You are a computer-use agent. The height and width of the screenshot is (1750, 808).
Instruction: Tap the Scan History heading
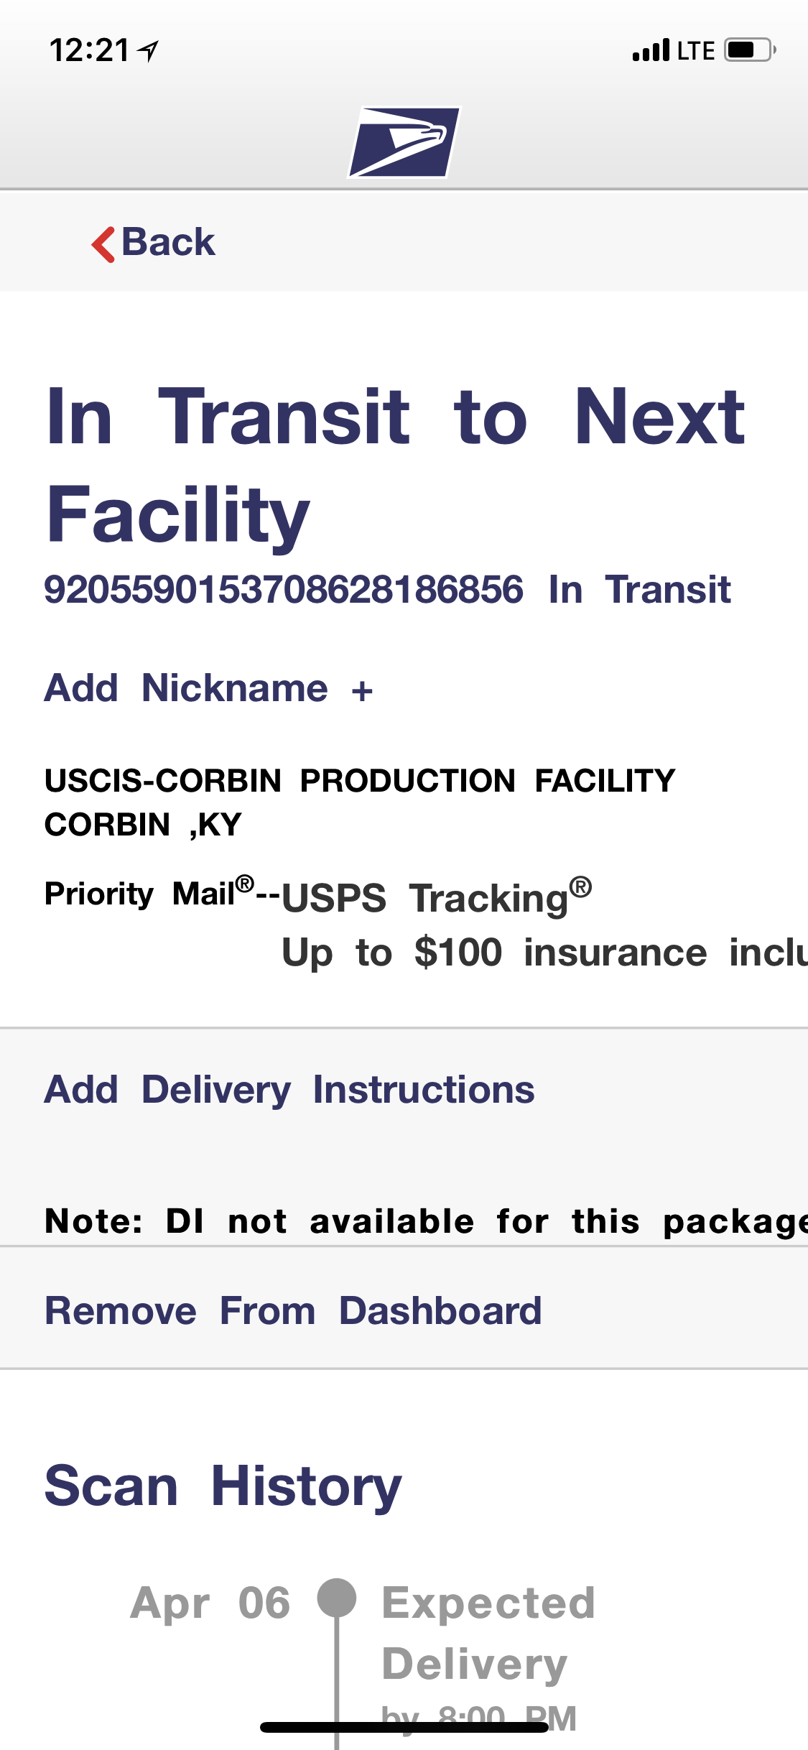pos(223,1486)
